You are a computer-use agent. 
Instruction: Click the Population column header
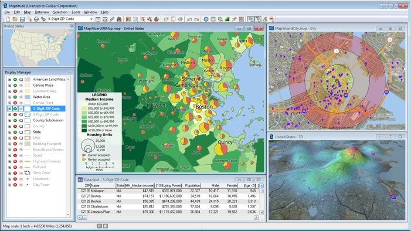coord(192,185)
